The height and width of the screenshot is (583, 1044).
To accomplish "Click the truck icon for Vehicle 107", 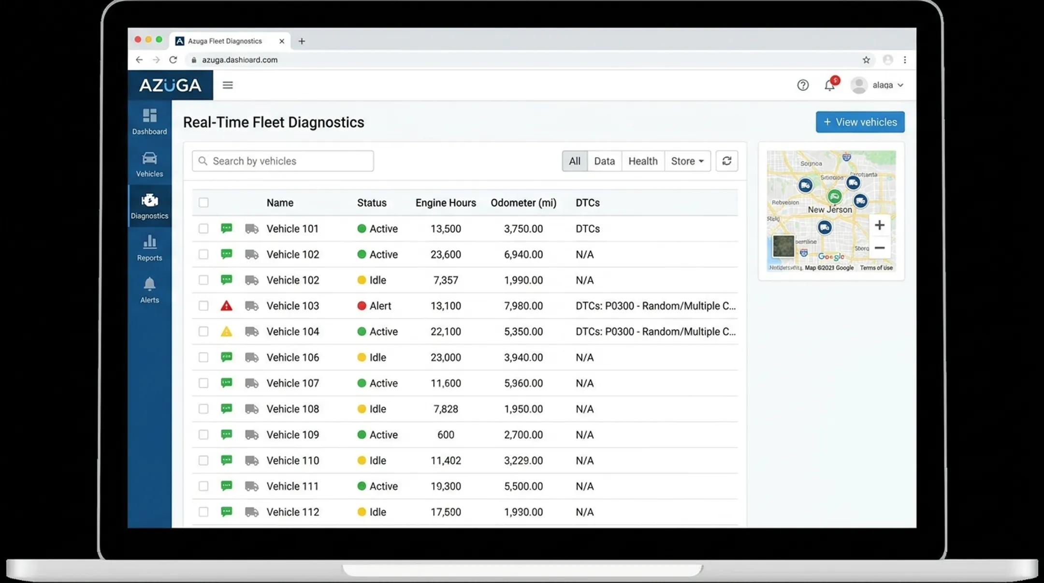I will click(x=252, y=383).
